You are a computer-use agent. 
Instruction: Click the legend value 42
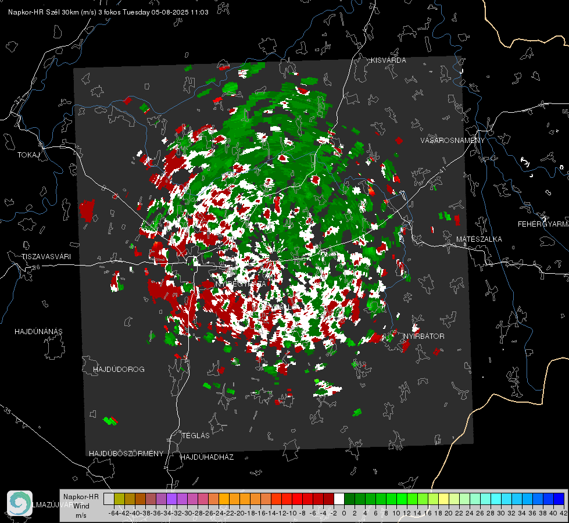[564, 513]
